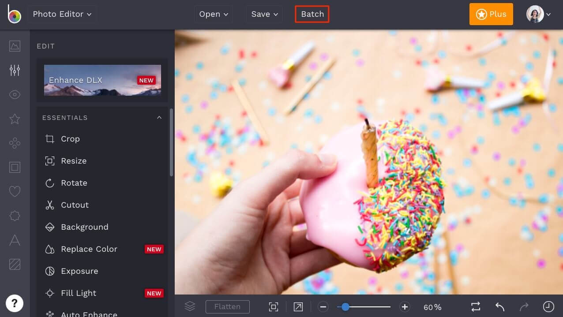
Task: Select the Edit sliders sidebar icon
Action: tap(15, 70)
